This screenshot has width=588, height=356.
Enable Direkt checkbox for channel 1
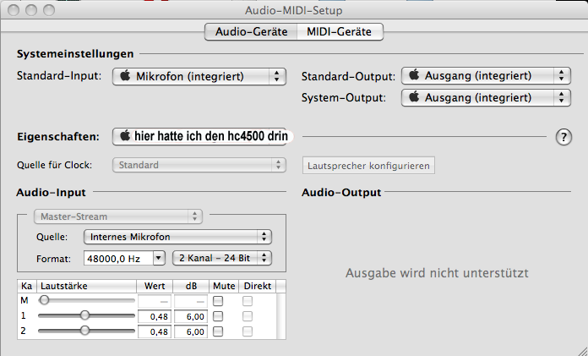click(x=248, y=315)
